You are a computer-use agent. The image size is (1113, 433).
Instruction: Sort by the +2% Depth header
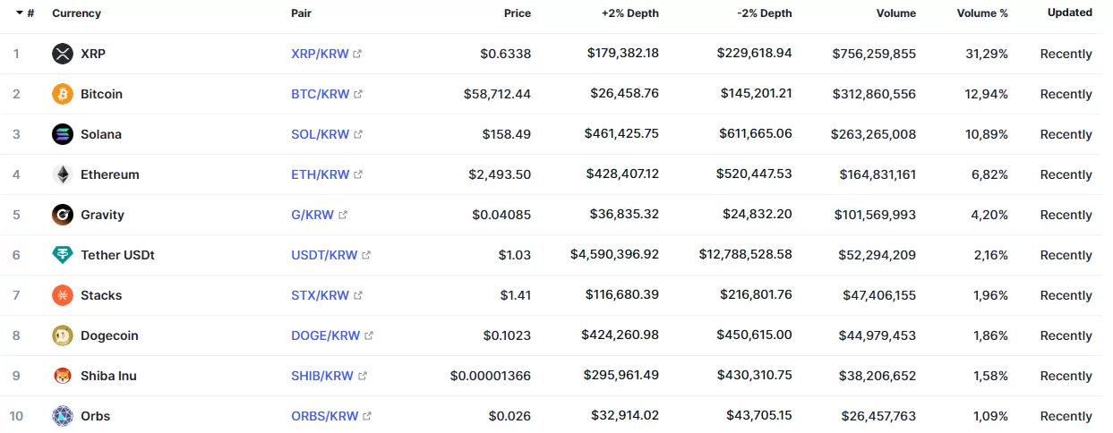tap(629, 13)
